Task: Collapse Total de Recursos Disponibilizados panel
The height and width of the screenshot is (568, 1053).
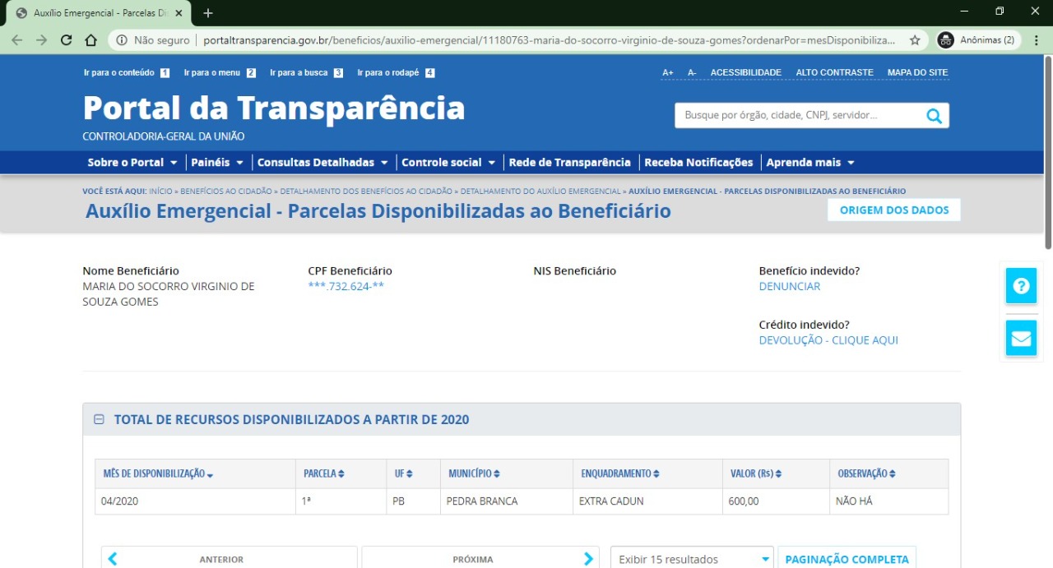Action: click(x=99, y=419)
